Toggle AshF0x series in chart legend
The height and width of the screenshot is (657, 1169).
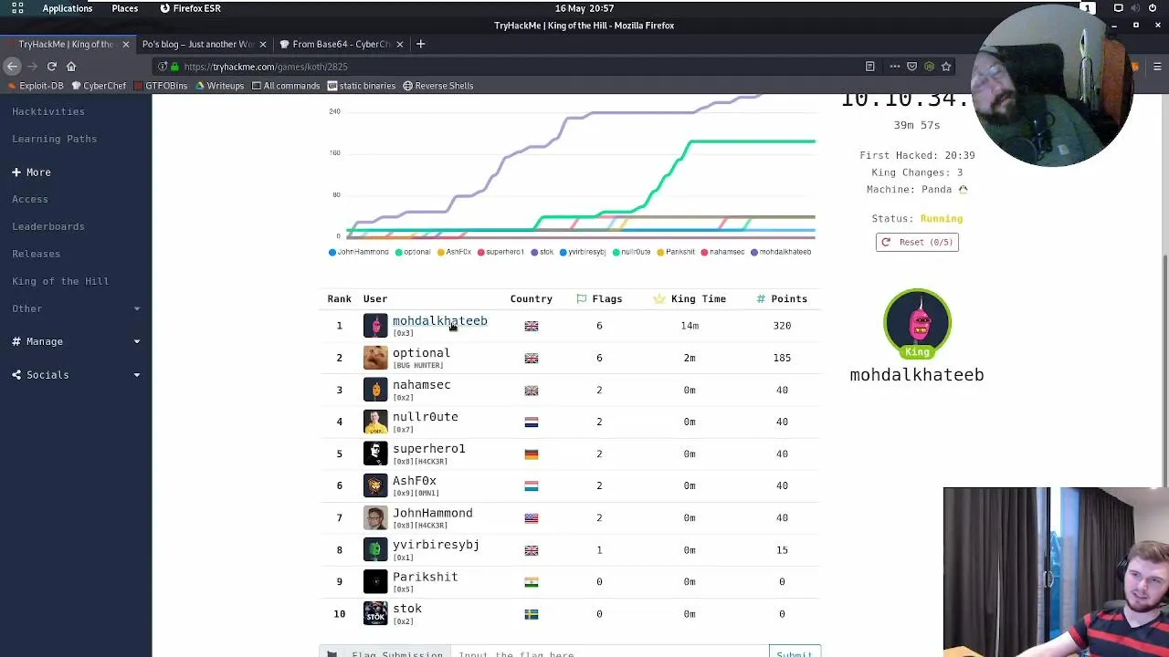click(455, 252)
